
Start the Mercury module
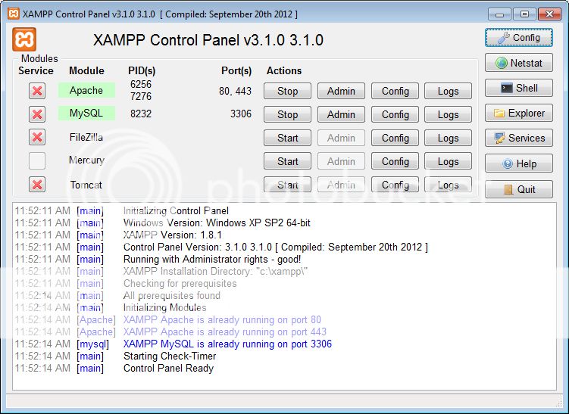(287, 161)
